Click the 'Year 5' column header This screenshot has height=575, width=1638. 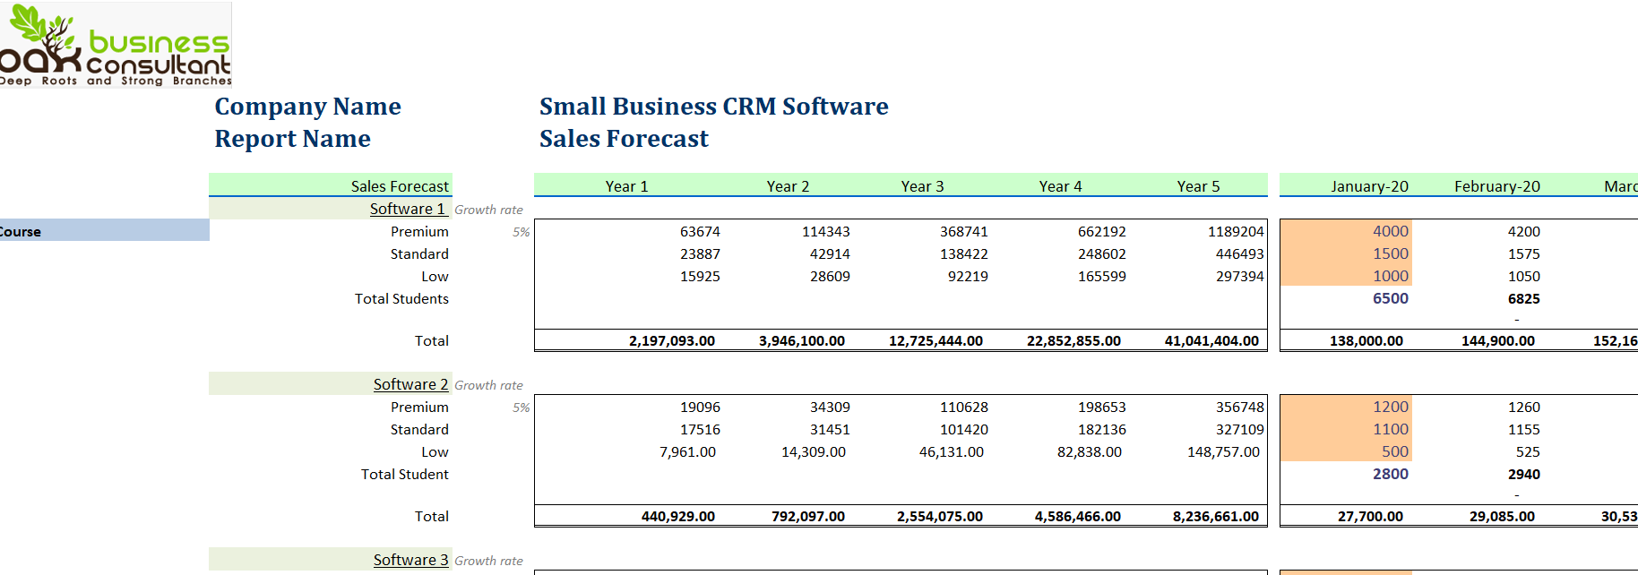click(x=1198, y=186)
